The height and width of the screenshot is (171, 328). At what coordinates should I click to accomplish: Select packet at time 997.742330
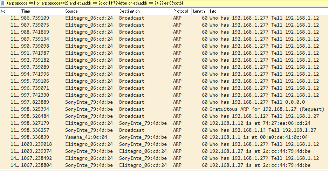click(164, 95)
